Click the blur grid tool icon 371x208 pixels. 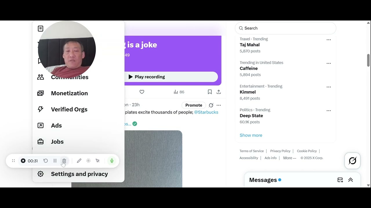tap(88, 161)
